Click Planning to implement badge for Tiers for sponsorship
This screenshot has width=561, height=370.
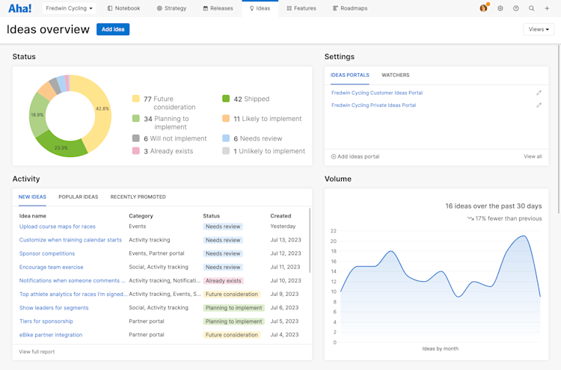(233, 321)
